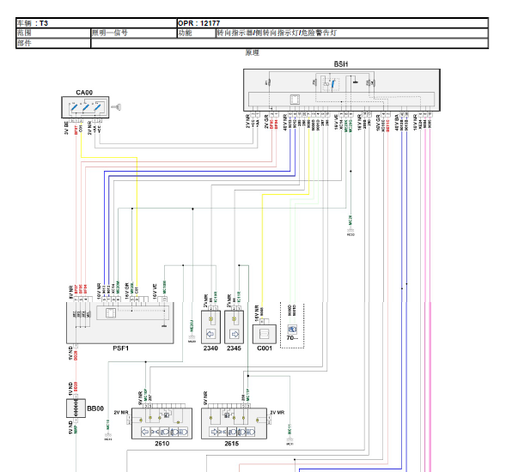
Task: Click the ignition switch contacts in CA00
Action: [86, 107]
